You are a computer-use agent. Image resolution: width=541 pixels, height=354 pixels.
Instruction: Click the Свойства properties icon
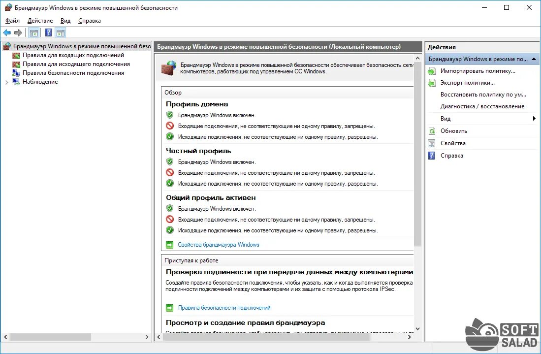[x=432, y=143]
